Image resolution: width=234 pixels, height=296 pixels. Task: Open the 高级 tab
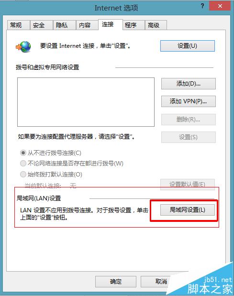click(x=156, y=25)
